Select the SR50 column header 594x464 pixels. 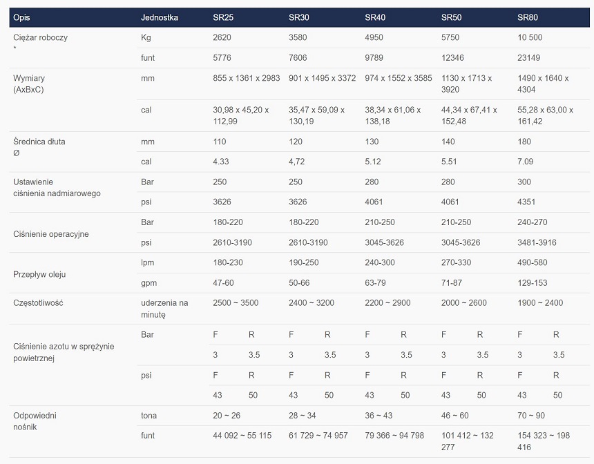click(451, 17)
